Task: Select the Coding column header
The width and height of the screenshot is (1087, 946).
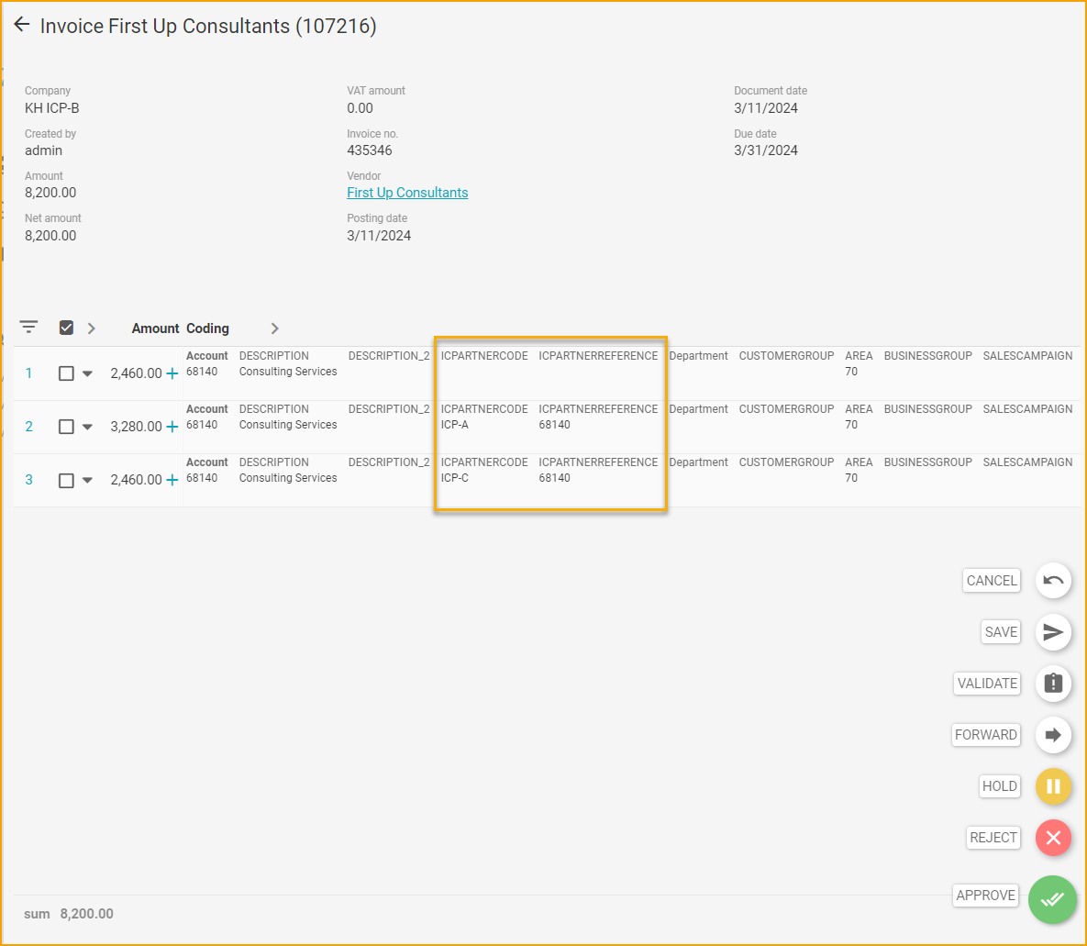Action: pos(207,328)
